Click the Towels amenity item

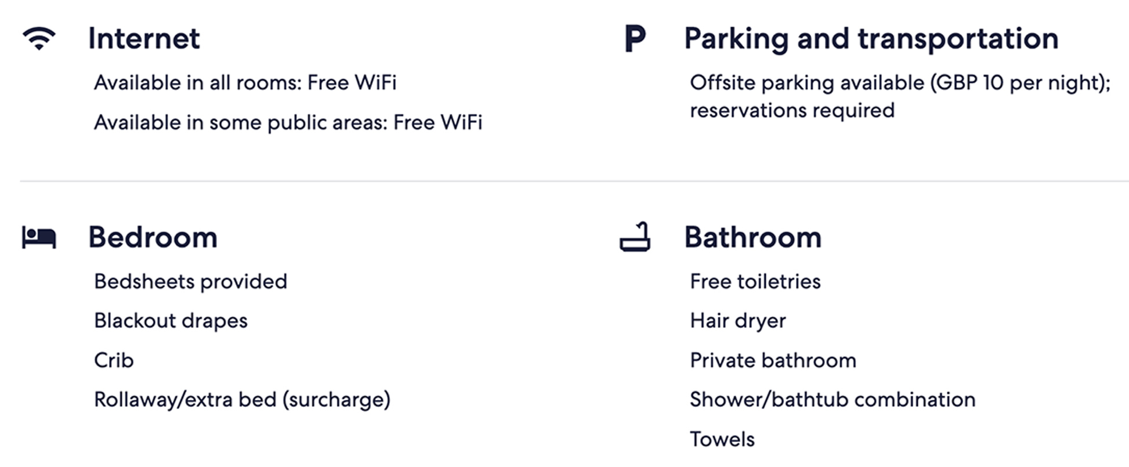point(722,440)
